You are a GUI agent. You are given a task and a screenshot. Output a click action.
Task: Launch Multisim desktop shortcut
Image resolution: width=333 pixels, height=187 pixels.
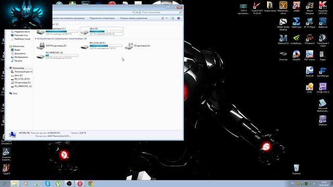[x=323, y=121]
